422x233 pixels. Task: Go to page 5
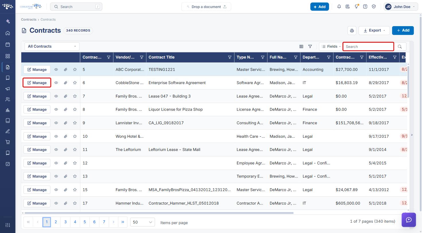click(85, 222)
